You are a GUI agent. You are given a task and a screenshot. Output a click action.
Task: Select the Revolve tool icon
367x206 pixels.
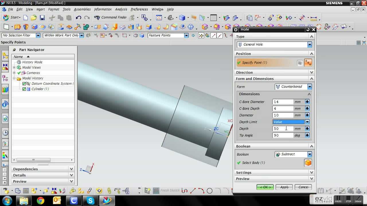point(26,27)
